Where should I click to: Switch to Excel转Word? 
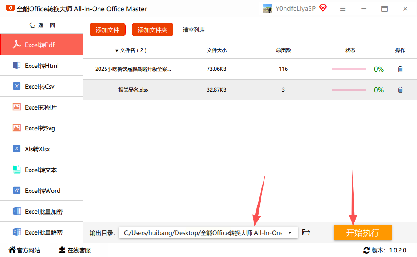tap(42, 190)
